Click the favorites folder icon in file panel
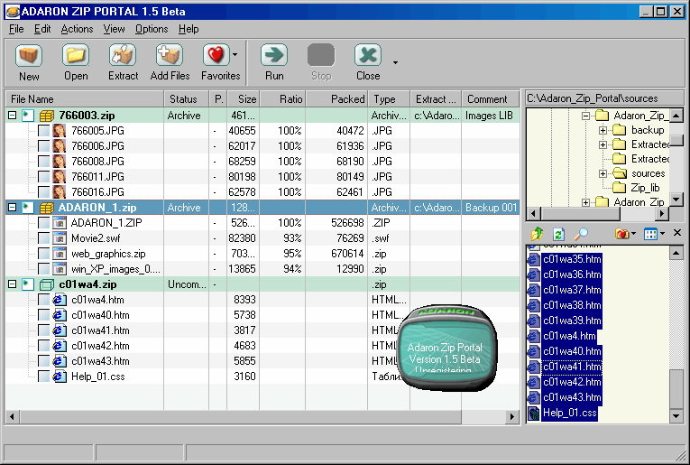This screenshot has height=465, width=690. (x=621, y=234)
